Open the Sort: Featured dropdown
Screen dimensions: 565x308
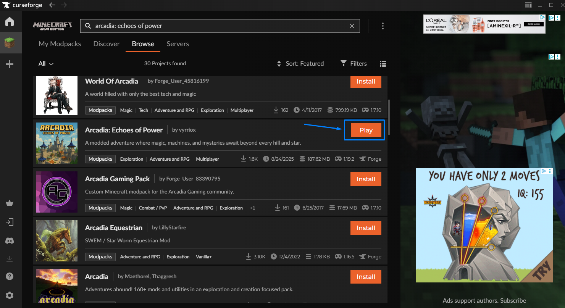coord(300,64)
